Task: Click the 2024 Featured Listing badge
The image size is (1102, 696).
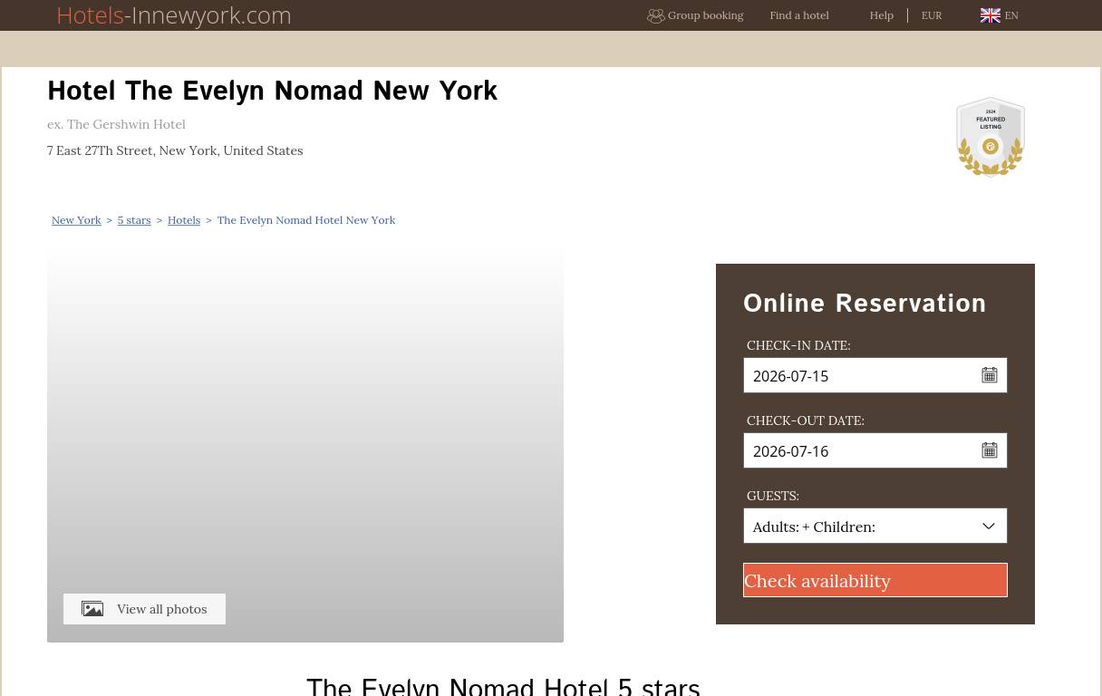Action: coord(990,137)
